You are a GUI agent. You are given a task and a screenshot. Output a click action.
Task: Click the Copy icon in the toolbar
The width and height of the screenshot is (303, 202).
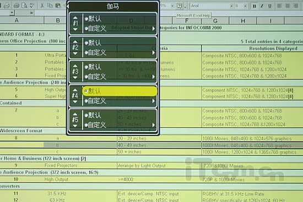pos(50,6)
